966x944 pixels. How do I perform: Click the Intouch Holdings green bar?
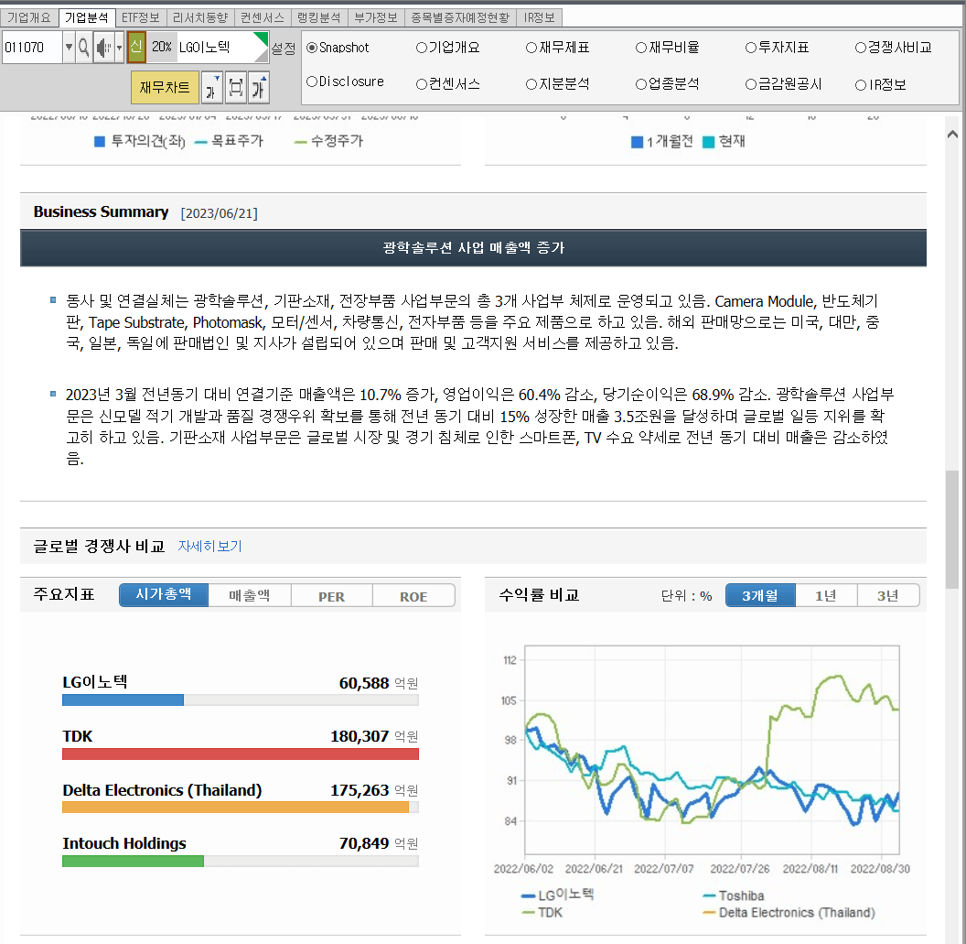[x=133, y=861]
